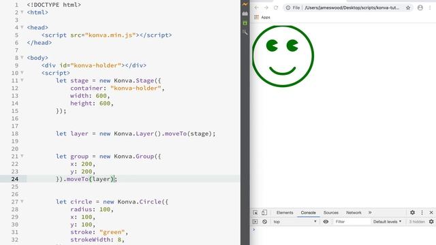Click line number 24 in the gutter
The height and width of the screenshot is (245, 436).
(x=15, y=179)
